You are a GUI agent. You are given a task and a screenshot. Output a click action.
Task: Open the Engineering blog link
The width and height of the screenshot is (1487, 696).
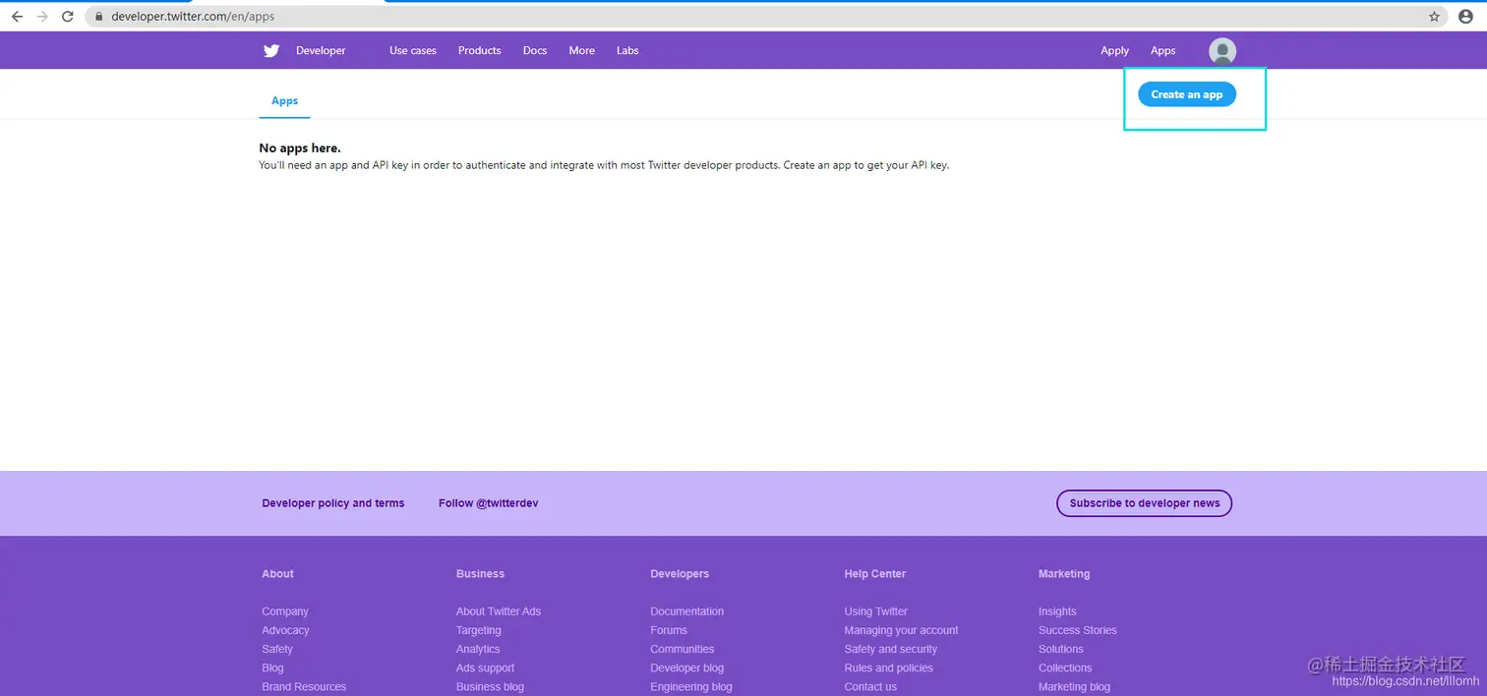pyautogui.click(x=691, y=686)
